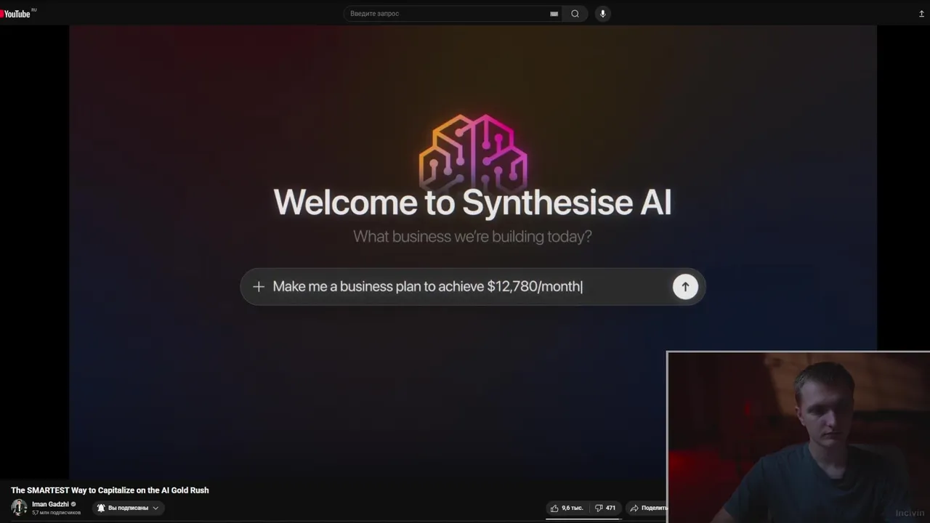This screenshot has width=930, height=523.
Task: Click the plus attach icon in prompt box
Action: [x=259, y=286]
